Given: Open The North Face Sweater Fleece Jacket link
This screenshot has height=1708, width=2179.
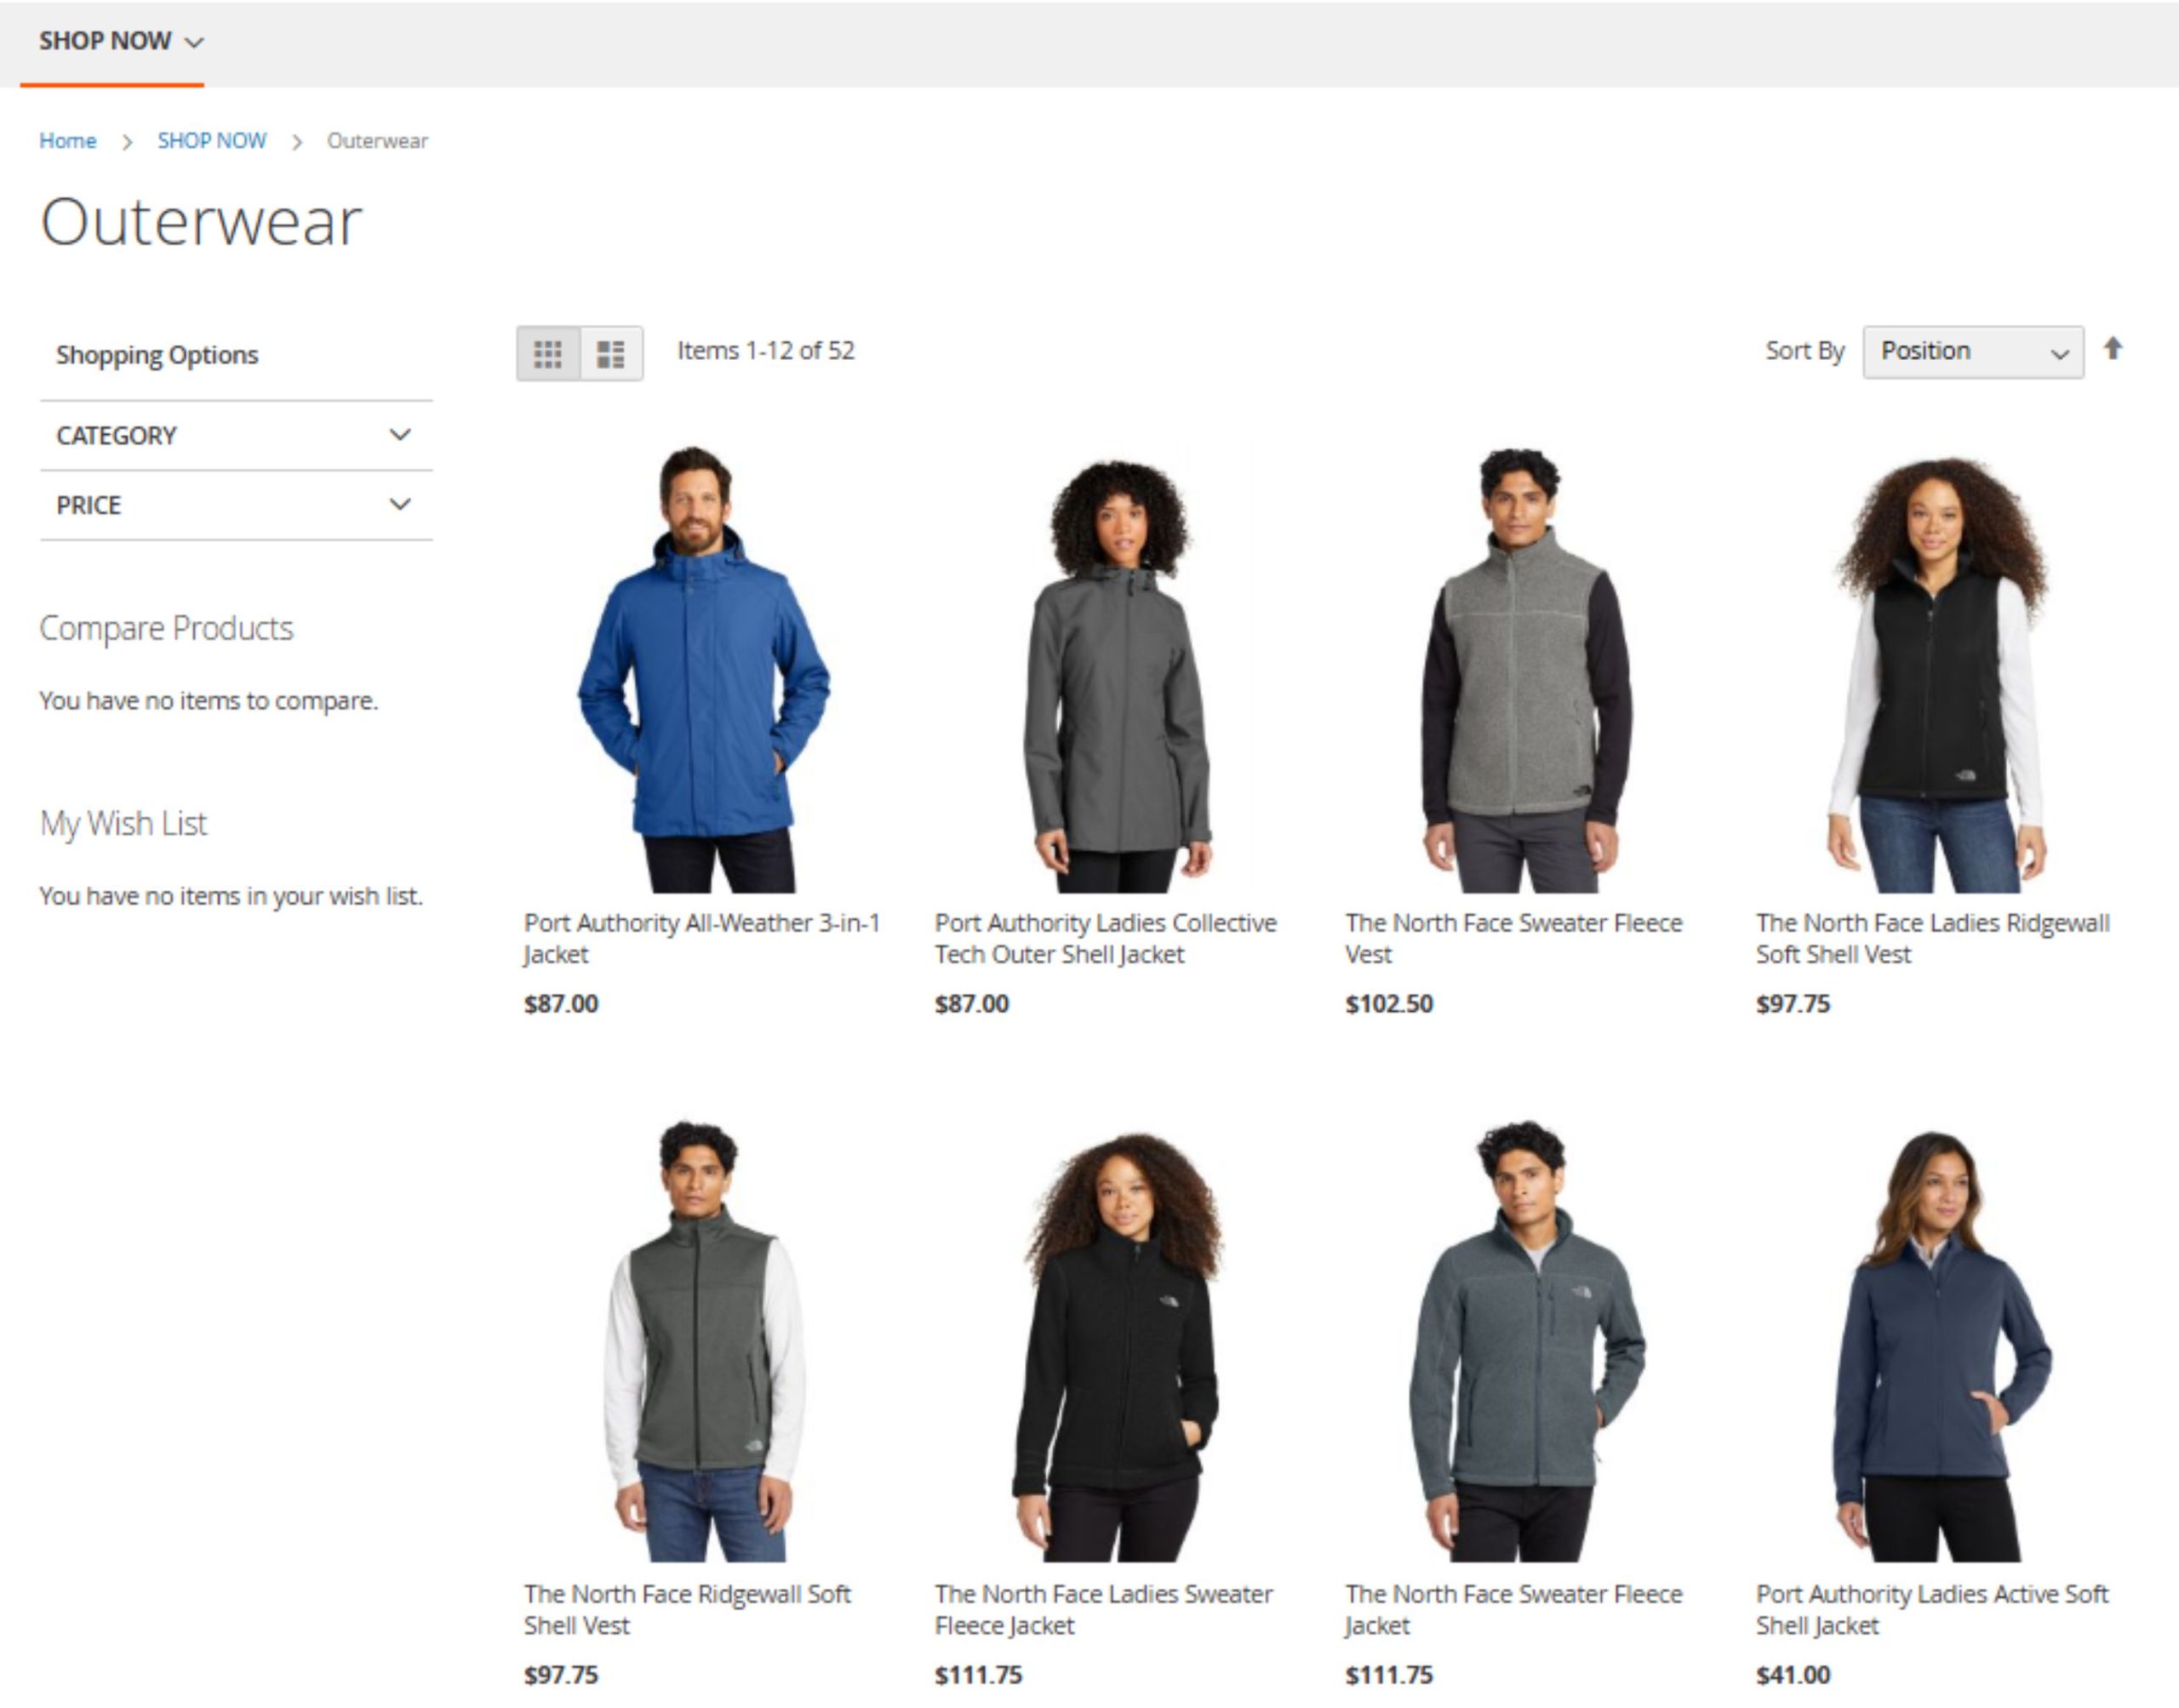Looking at the screenshot, I should [x=1513, y=1609].
